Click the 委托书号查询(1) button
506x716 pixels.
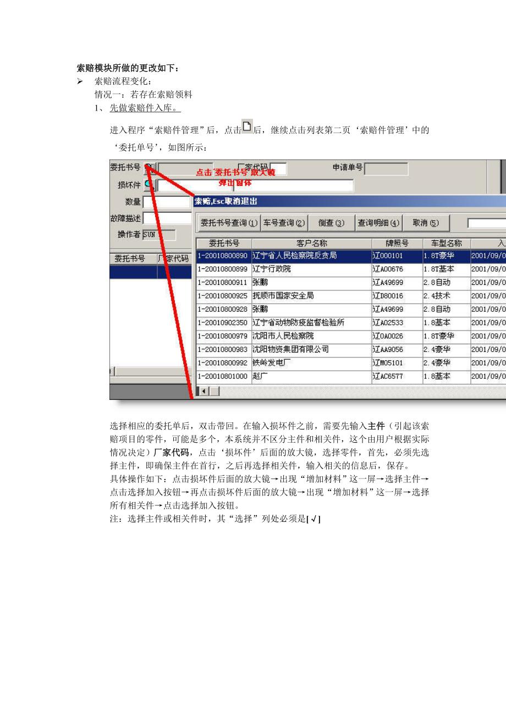(228, 223)
